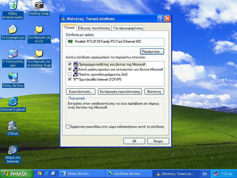Click the Ιδιότητες properties button
The height and width of the screenshot is (178, 237).
pos(154,92)
